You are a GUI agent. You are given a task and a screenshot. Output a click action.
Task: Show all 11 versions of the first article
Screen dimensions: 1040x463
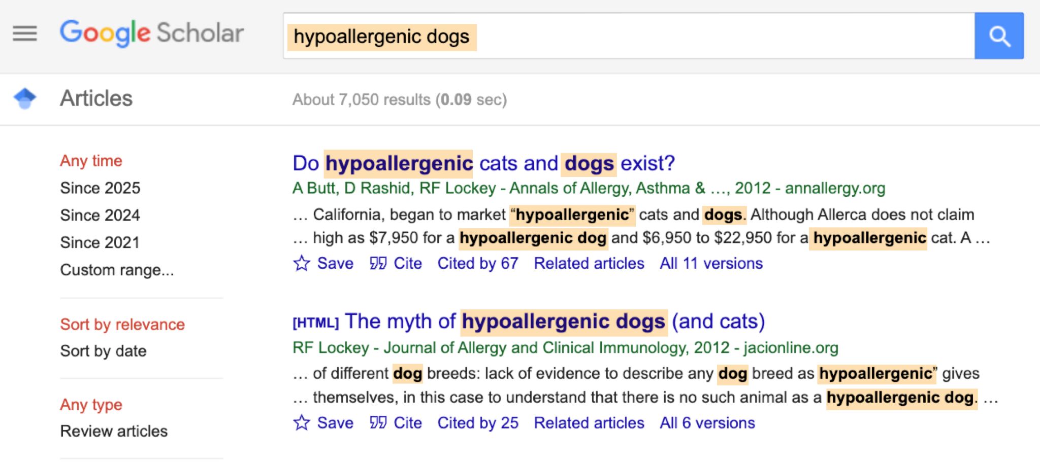(x=710, y=263)
